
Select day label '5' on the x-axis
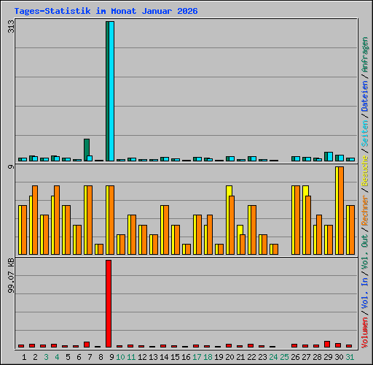[x=68, y=357]
